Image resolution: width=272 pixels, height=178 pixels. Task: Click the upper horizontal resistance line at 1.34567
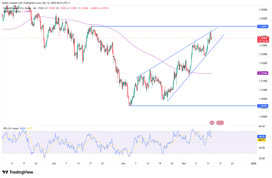click(172, 26)
